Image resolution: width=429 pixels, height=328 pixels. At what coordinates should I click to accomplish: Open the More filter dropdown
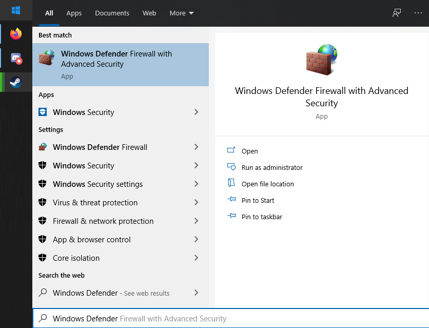tap(182, 13)
